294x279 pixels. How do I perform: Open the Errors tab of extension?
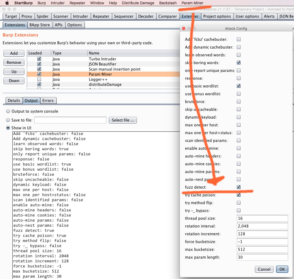coord(48,101)
